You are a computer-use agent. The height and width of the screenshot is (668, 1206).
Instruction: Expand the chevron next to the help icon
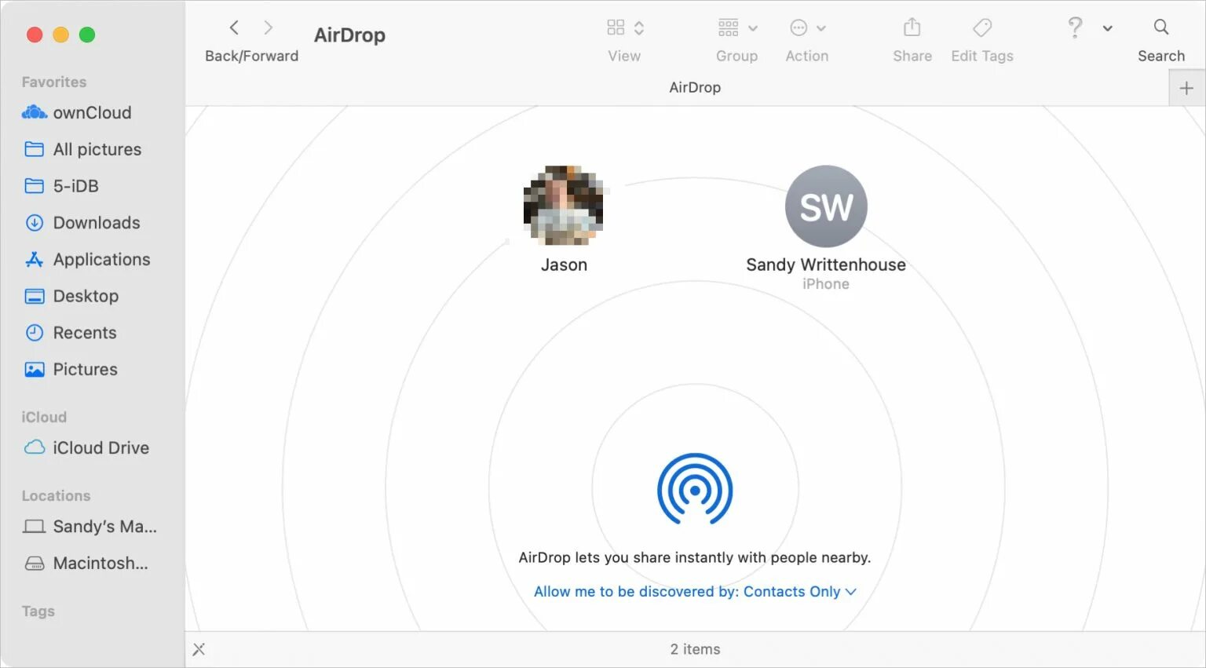click(x=1107, y=28)
